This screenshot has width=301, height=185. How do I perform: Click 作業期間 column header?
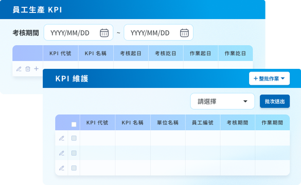pos(272,122)
